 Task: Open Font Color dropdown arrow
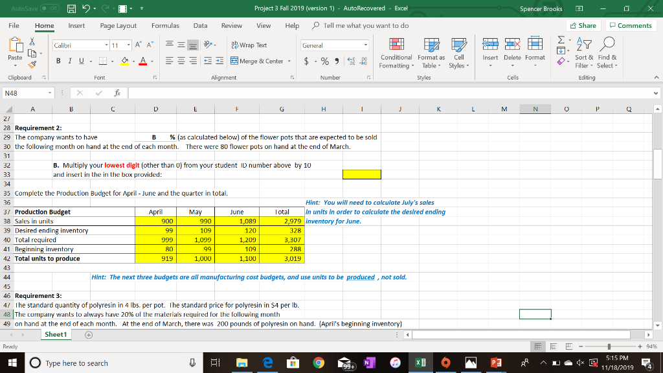tap(152, 62)
